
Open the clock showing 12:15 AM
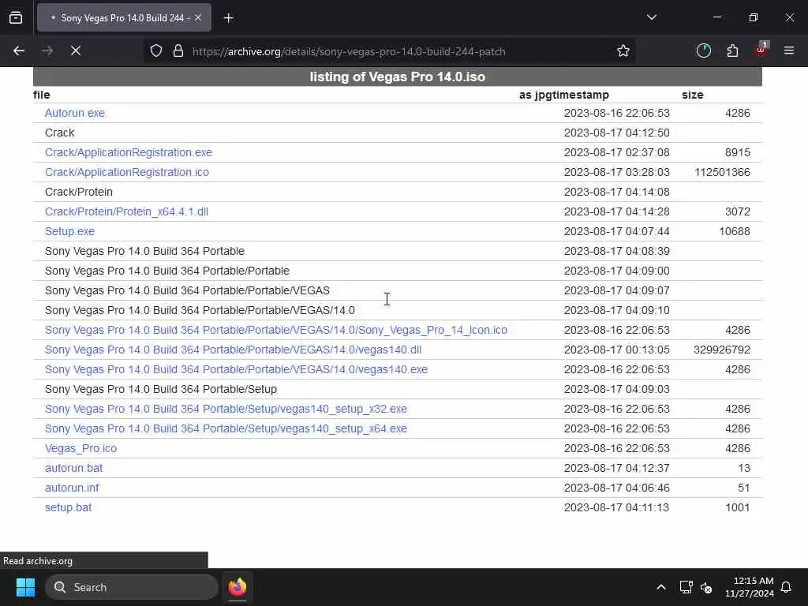point(750,587)
